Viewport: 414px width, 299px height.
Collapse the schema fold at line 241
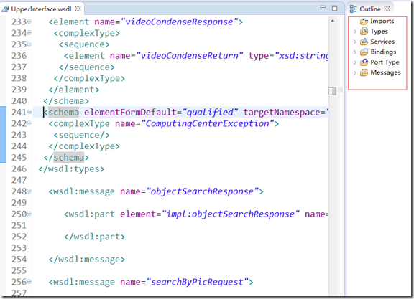[x=29, y=112]
